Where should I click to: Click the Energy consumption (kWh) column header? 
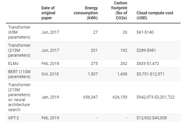pyautogui.click(x=85, y=13)
